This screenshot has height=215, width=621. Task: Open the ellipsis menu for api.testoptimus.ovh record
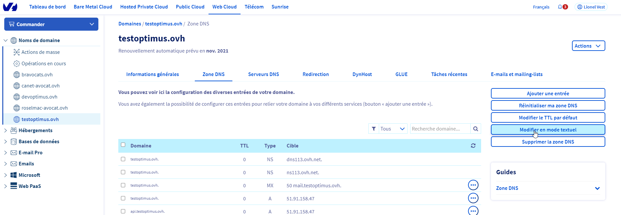(473, 211)
